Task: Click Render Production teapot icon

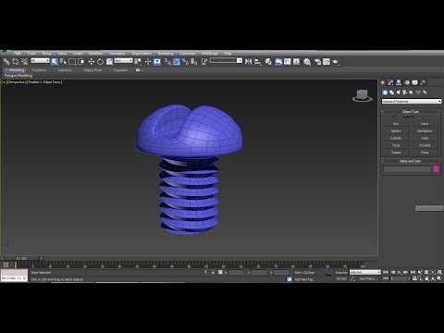Action: 336,62
